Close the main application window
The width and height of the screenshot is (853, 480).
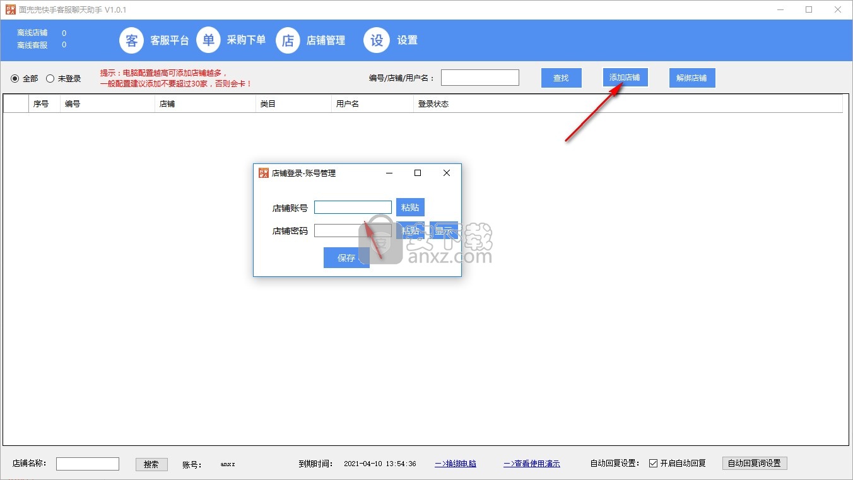tap(837, 9)
